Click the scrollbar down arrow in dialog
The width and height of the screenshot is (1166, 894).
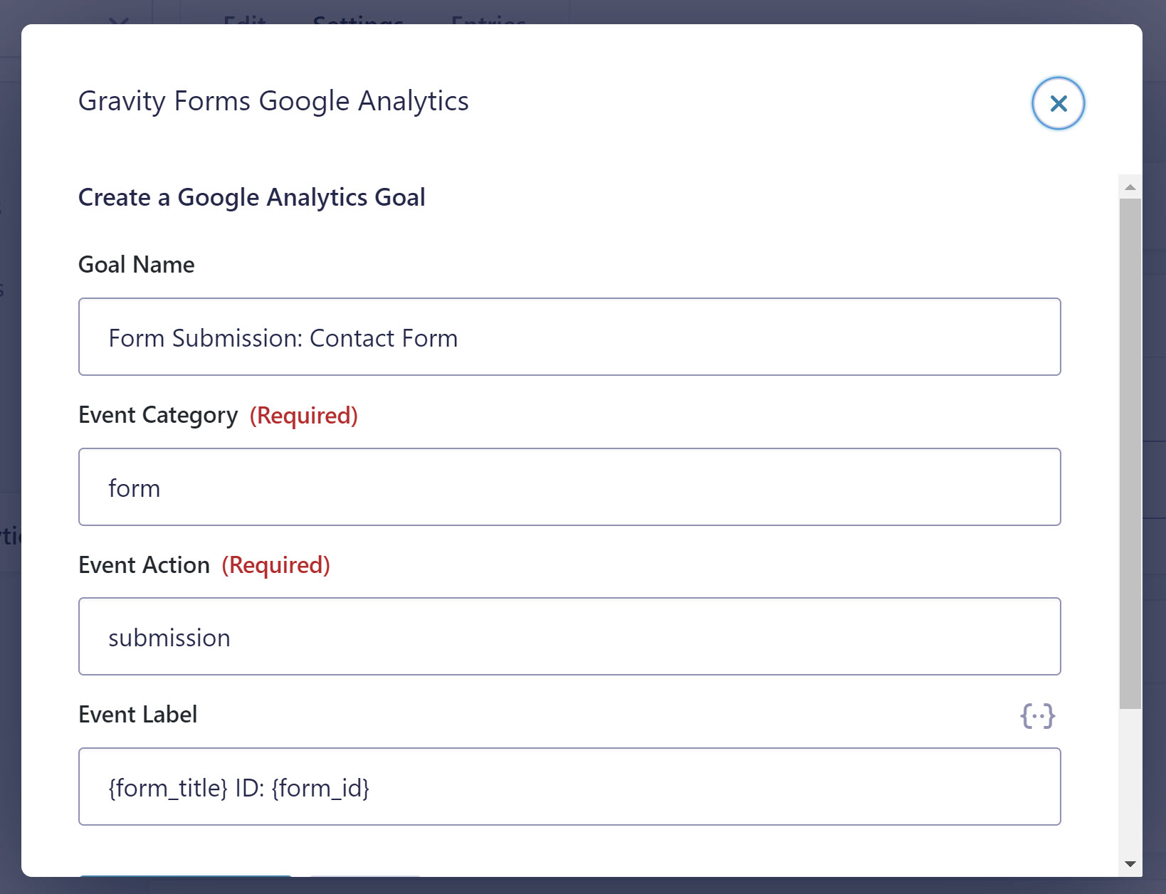(1130, 864)
